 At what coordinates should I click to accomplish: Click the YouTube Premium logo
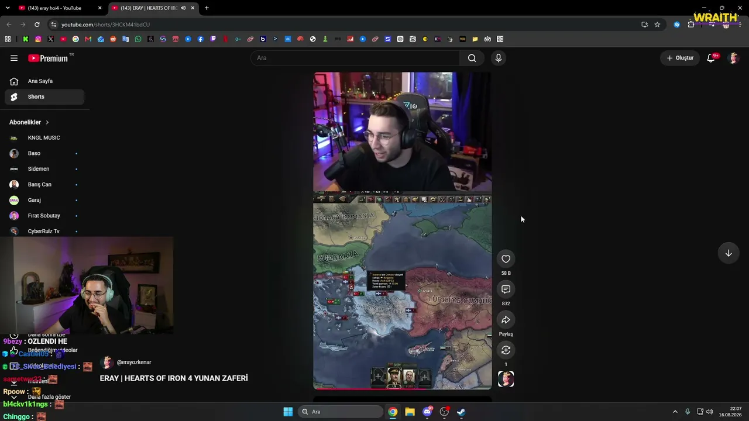pos(48,58)
